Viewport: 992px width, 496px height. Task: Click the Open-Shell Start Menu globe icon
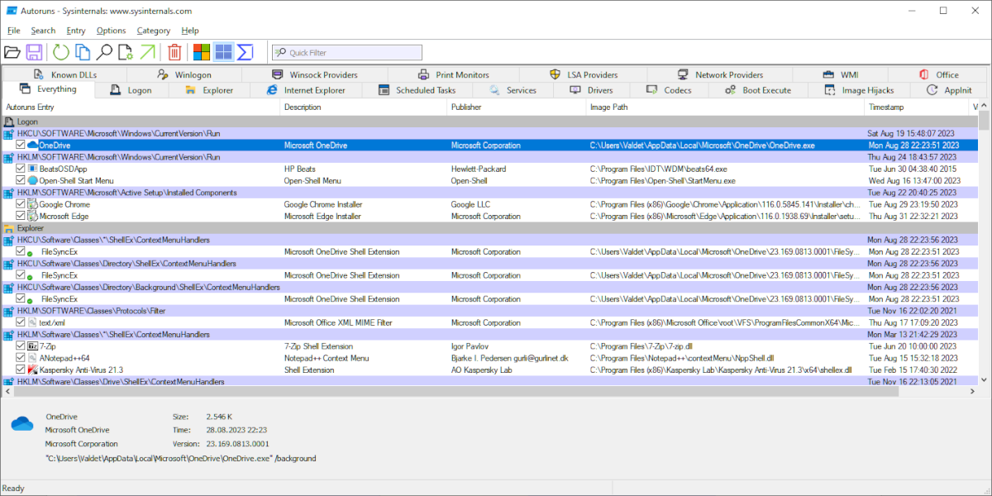(x=33, y=180)
